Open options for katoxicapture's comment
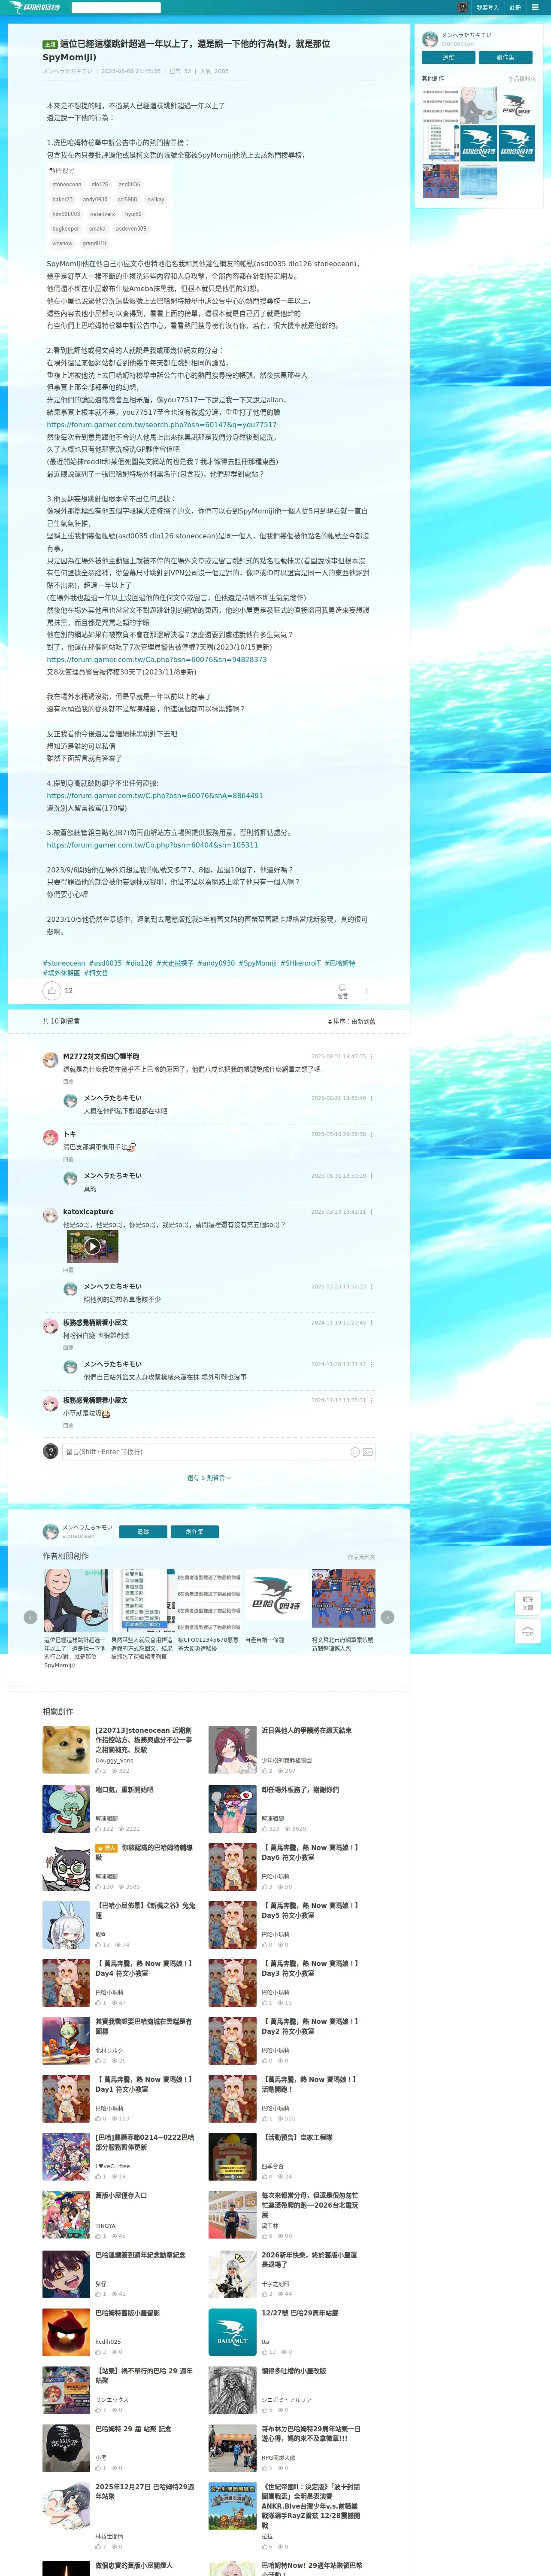The image size is (551, 2576). coord(372,1211)
